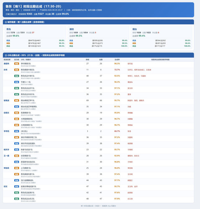Select the line entry 排177/出177

click(x=160, y=46)
